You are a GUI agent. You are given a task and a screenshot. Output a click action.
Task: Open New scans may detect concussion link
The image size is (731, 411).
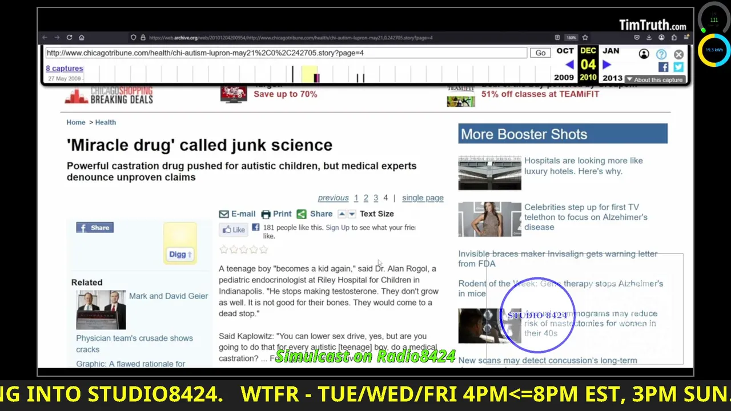(x=548, y=360)
